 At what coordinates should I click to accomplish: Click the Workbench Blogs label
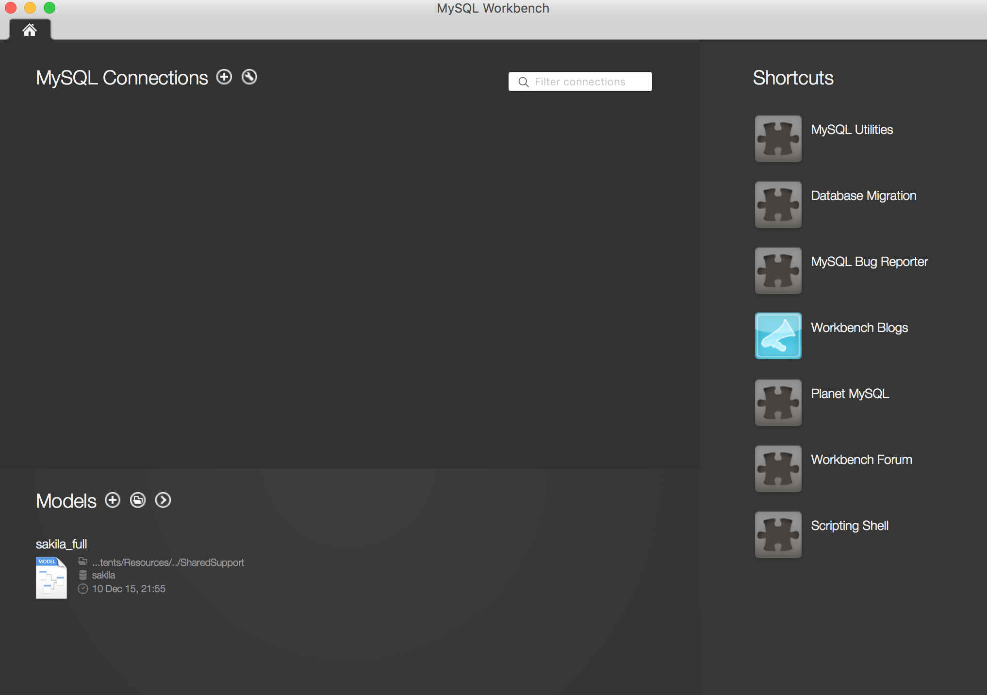[859, 328]
